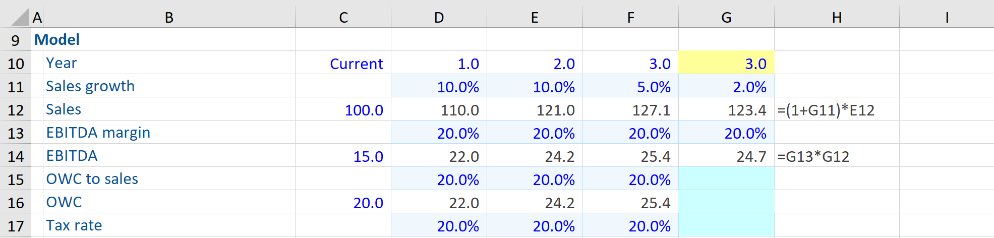Select the row 9 header

point(15,40)
